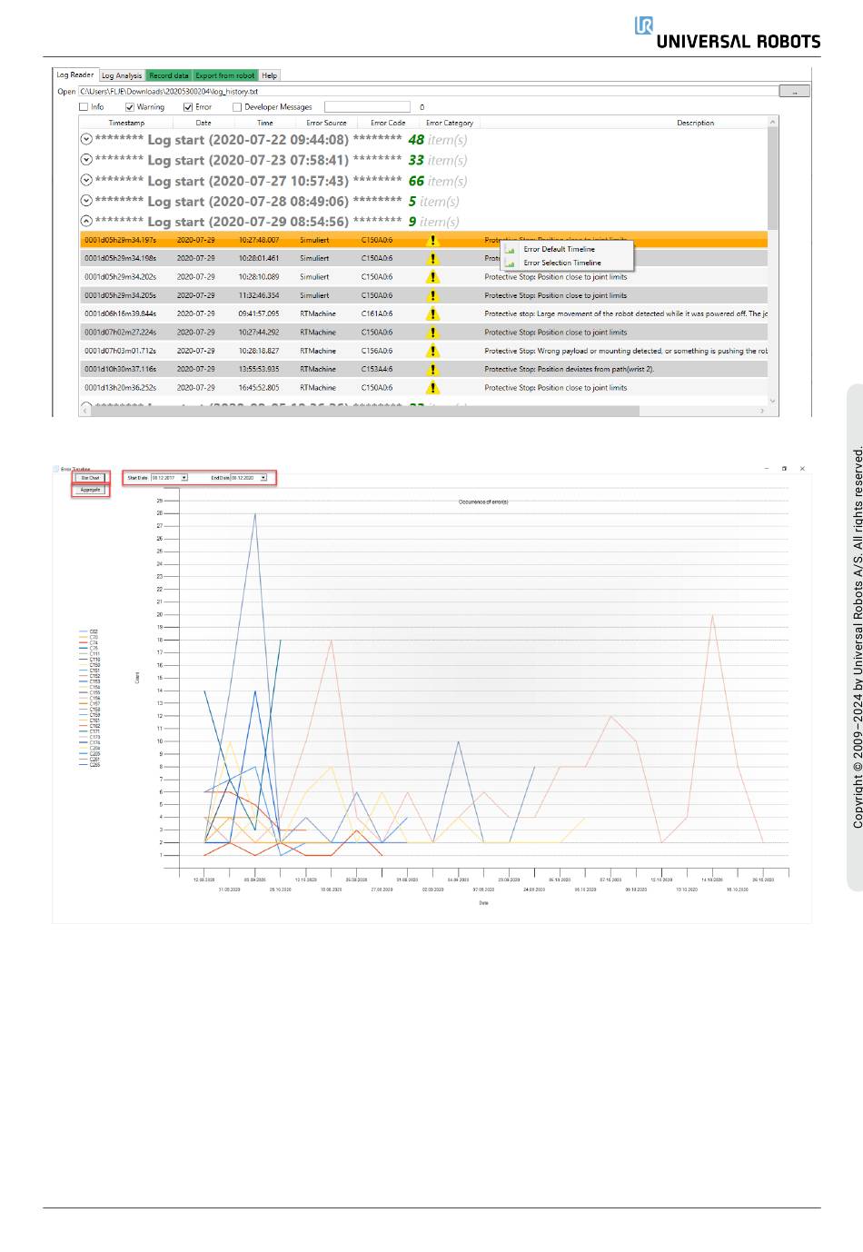Click the Bar Chart button

pyautogui.click(x=91, y=477)
